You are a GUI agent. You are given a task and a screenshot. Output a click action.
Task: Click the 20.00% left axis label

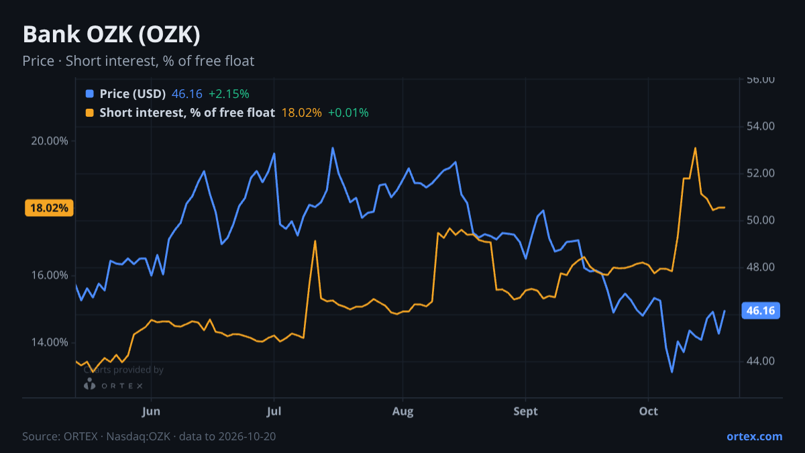coord(49,141)
